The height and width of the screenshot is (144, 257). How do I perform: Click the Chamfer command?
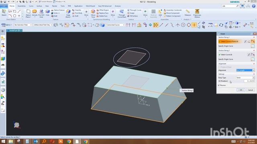pyautogui.click(x=77, y=10)
